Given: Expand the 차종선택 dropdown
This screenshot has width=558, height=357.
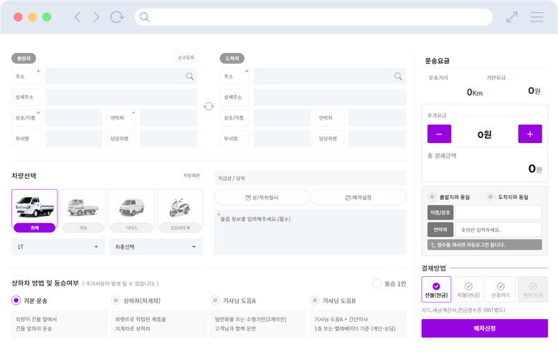Looking at the screenshot, I should click(x=156, y=247).
